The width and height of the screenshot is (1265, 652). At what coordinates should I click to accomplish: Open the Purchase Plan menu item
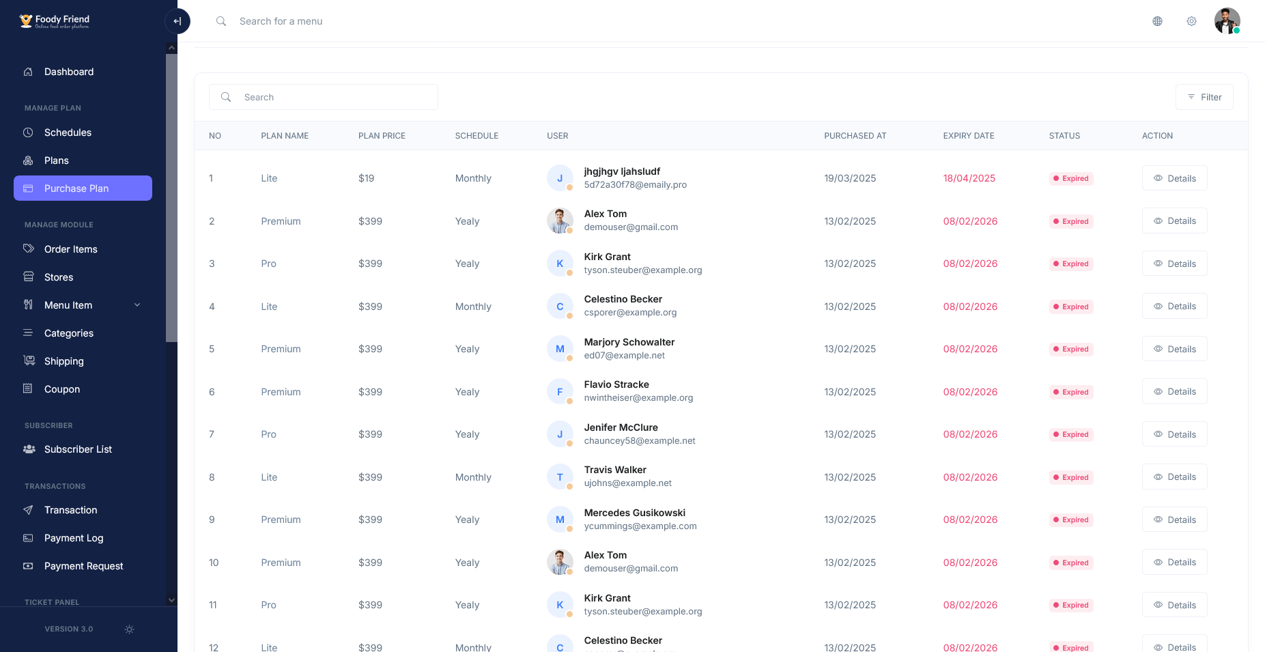83,188
